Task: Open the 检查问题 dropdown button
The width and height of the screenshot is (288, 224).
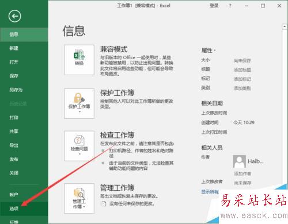Action: [x=79, y=146]
